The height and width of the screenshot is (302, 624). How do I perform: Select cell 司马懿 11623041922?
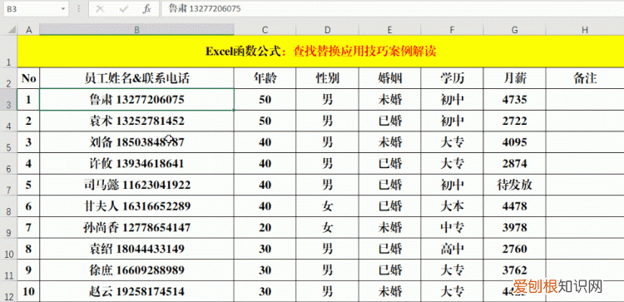pyautogui.click(x=136, y=185)
